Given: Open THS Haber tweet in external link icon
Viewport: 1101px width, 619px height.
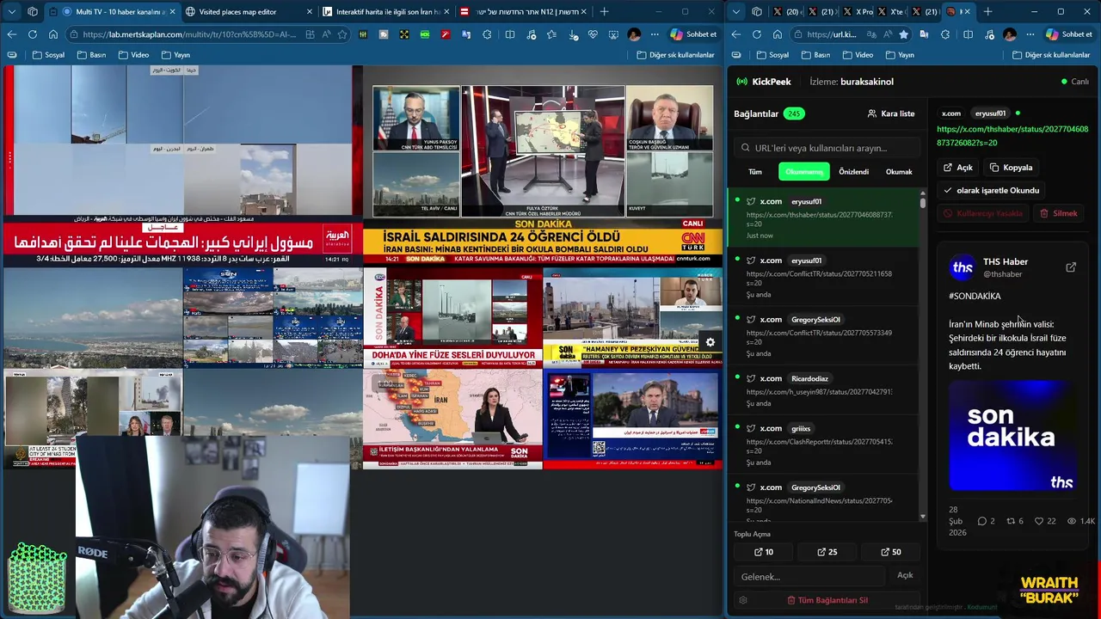Looking at the screenshot, I should [x=1071, y=267].
